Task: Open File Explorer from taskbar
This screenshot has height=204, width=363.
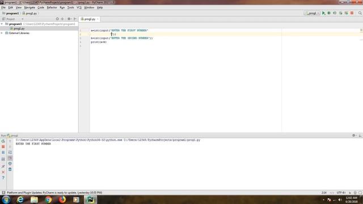Action: [34, 199]
